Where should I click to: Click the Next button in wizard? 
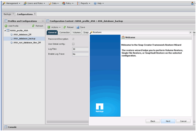168,121
